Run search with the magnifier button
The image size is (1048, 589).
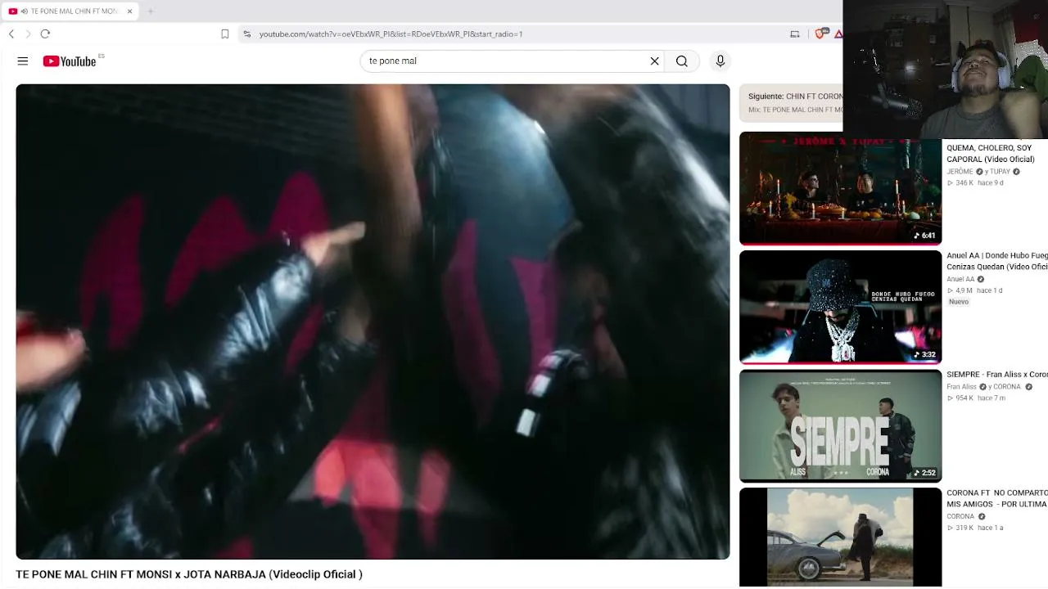(682, 61)
